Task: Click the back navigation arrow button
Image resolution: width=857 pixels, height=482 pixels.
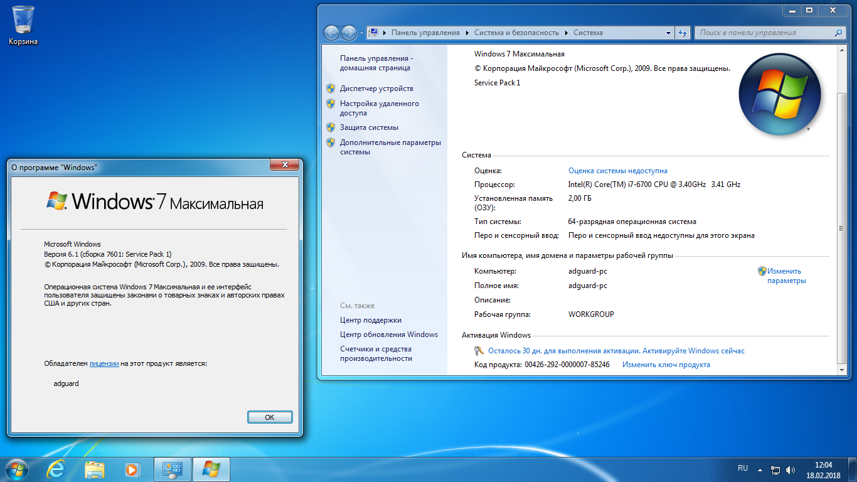Action: point(331,33)
